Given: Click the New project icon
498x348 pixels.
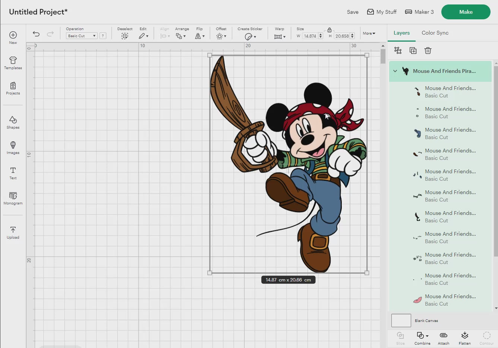Looking at the screenshot, I should [13, 38].
